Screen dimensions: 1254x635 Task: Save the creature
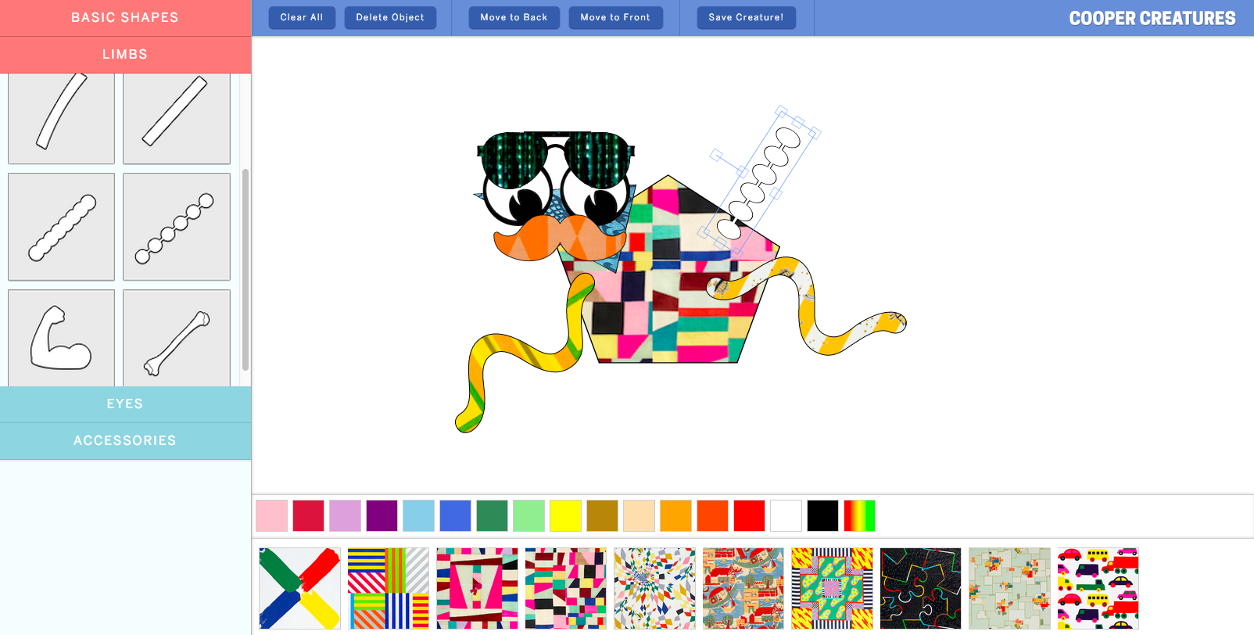[x=746, y=17]
